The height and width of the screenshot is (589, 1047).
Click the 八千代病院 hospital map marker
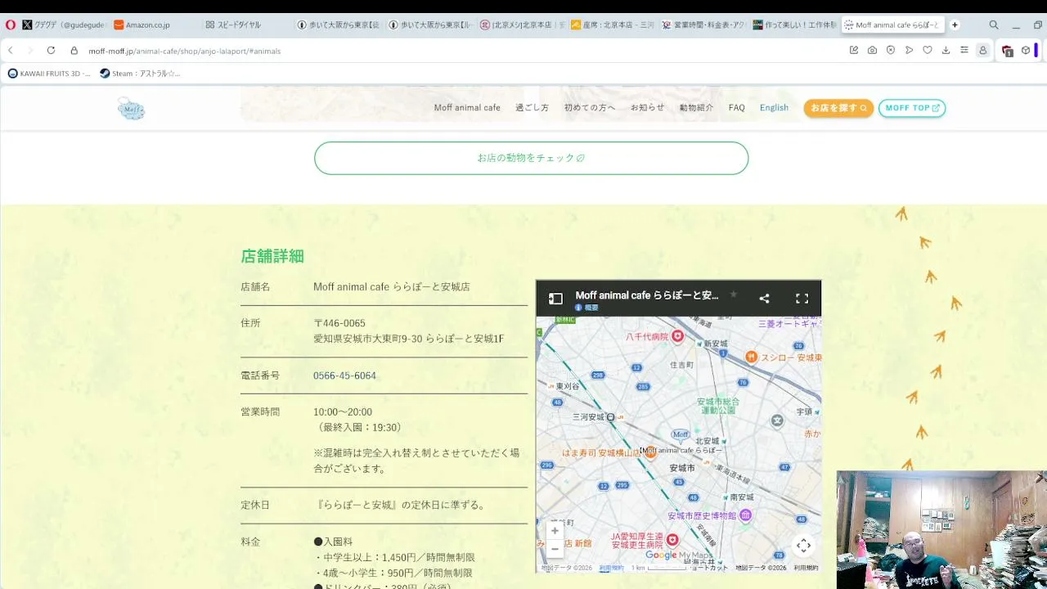point(677,336)
